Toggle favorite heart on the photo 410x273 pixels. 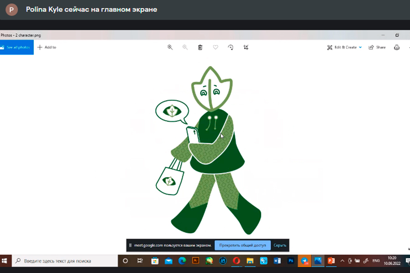(x=215, y=47)
